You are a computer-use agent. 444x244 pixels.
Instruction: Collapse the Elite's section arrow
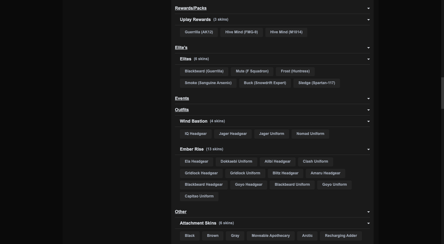click(x=368, y=48)
